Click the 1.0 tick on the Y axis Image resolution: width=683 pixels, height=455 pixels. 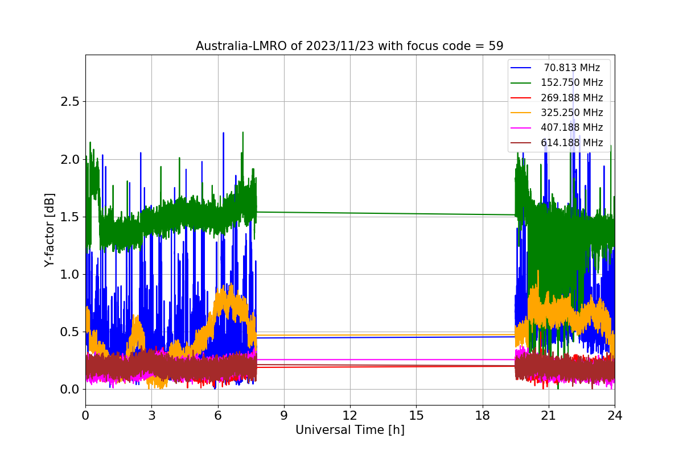pyautogui.click(x=69, y=274)
